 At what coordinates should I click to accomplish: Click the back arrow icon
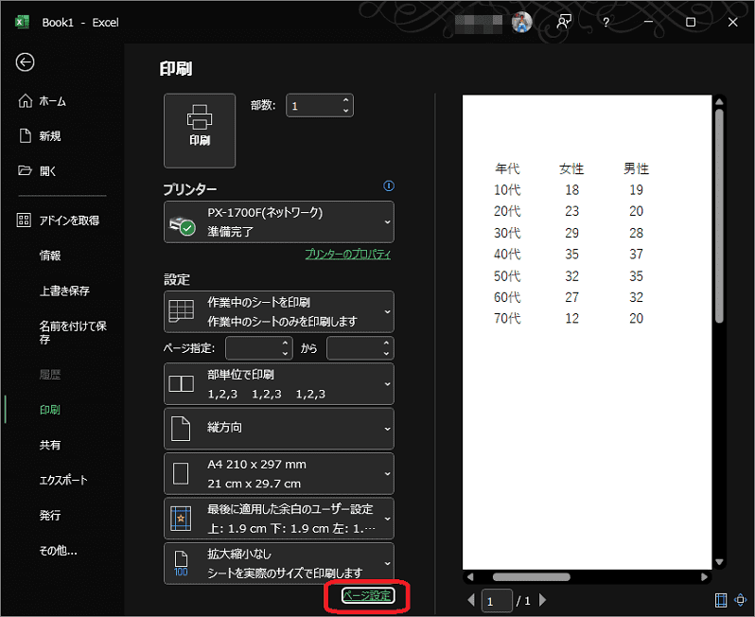26,62
